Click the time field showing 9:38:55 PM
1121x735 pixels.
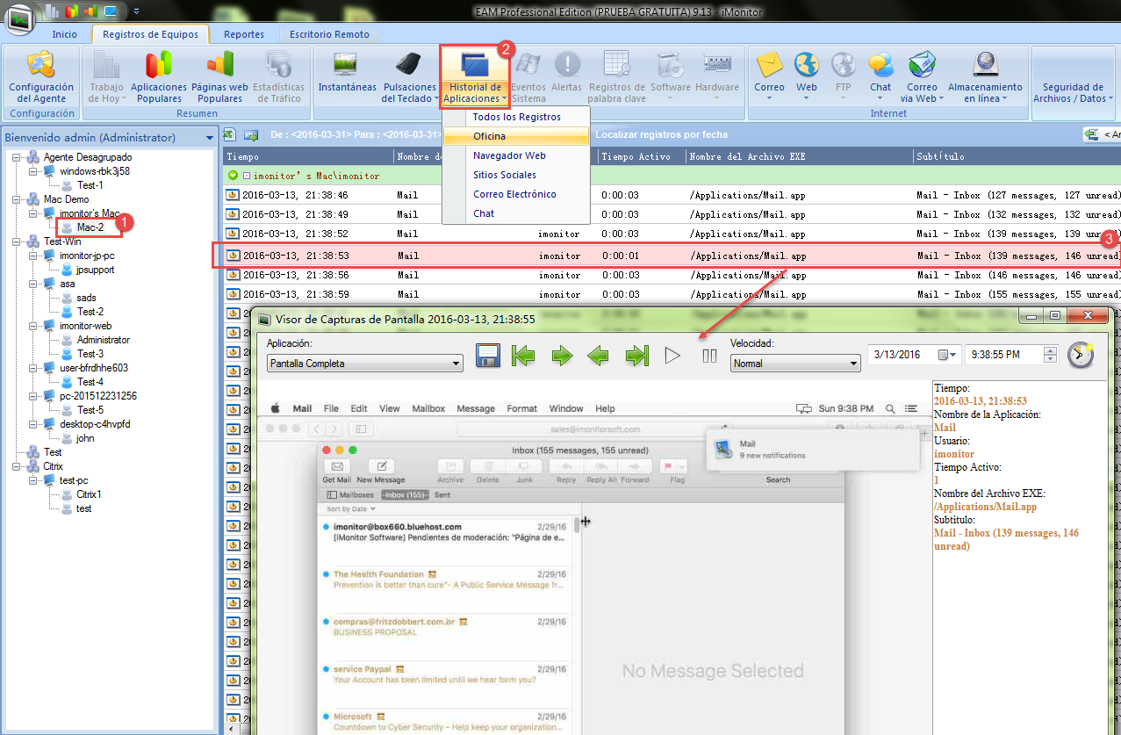tap(1004, 355)
